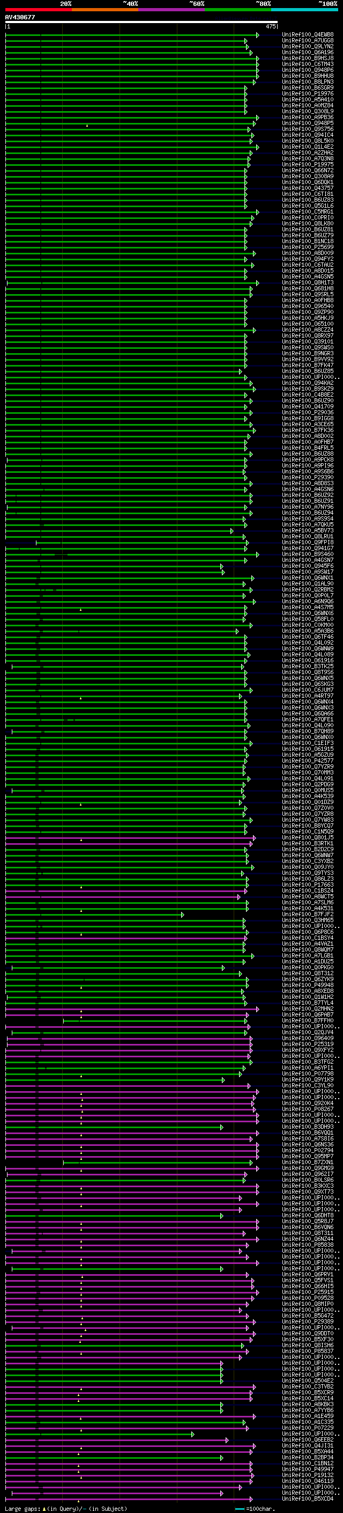Select label UniRef100_C1EIF3
Image resolution: width=343 pixels, height=1513 pixels.
(308, 743)
